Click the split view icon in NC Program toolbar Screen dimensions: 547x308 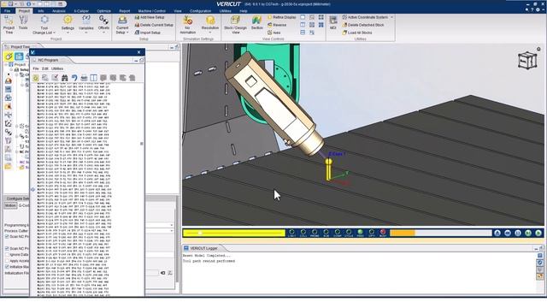pos(93,78)
